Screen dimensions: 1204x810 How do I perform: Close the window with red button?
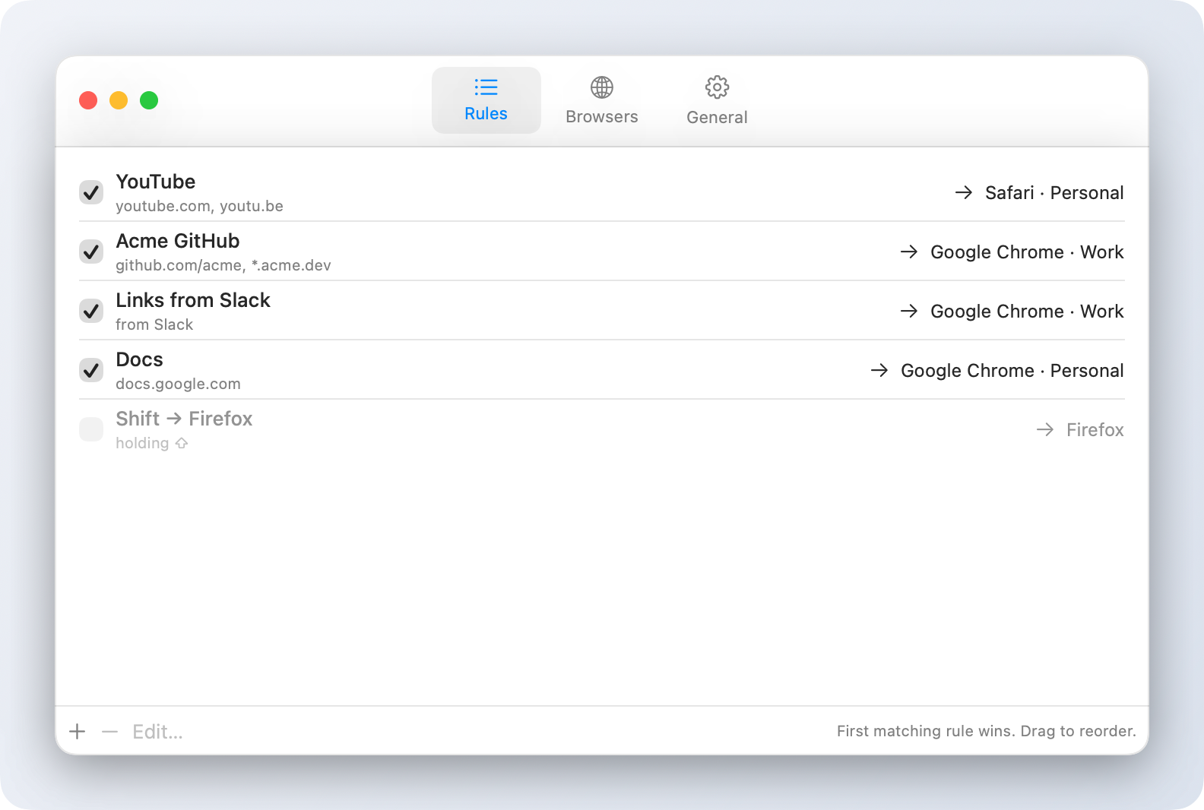click(x=88, y=100)
